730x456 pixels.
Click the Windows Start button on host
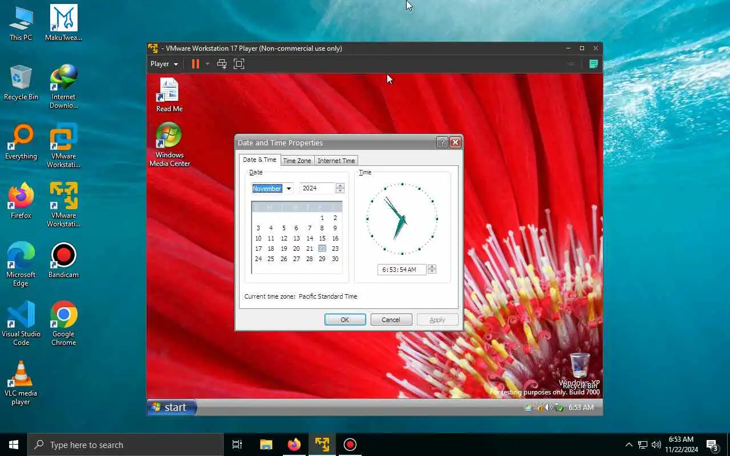(x=14, y=445)
